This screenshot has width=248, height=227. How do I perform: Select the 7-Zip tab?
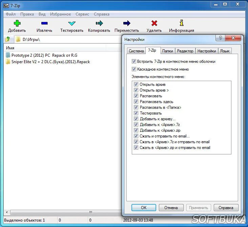[152, 50]
